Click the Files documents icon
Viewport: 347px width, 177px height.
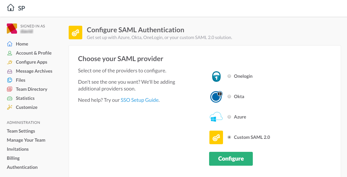10,80
